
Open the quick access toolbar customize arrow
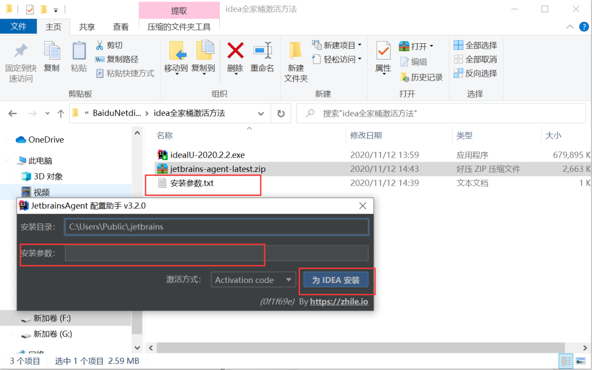(x=55, y=10)
